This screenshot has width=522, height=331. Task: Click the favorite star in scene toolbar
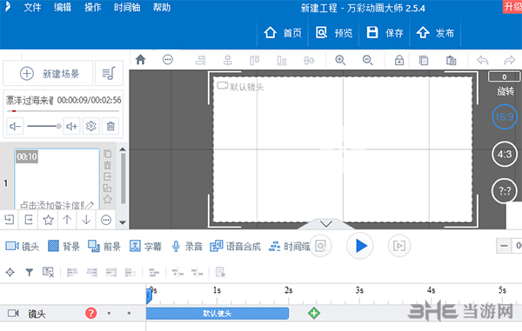(x=48, y=220)
